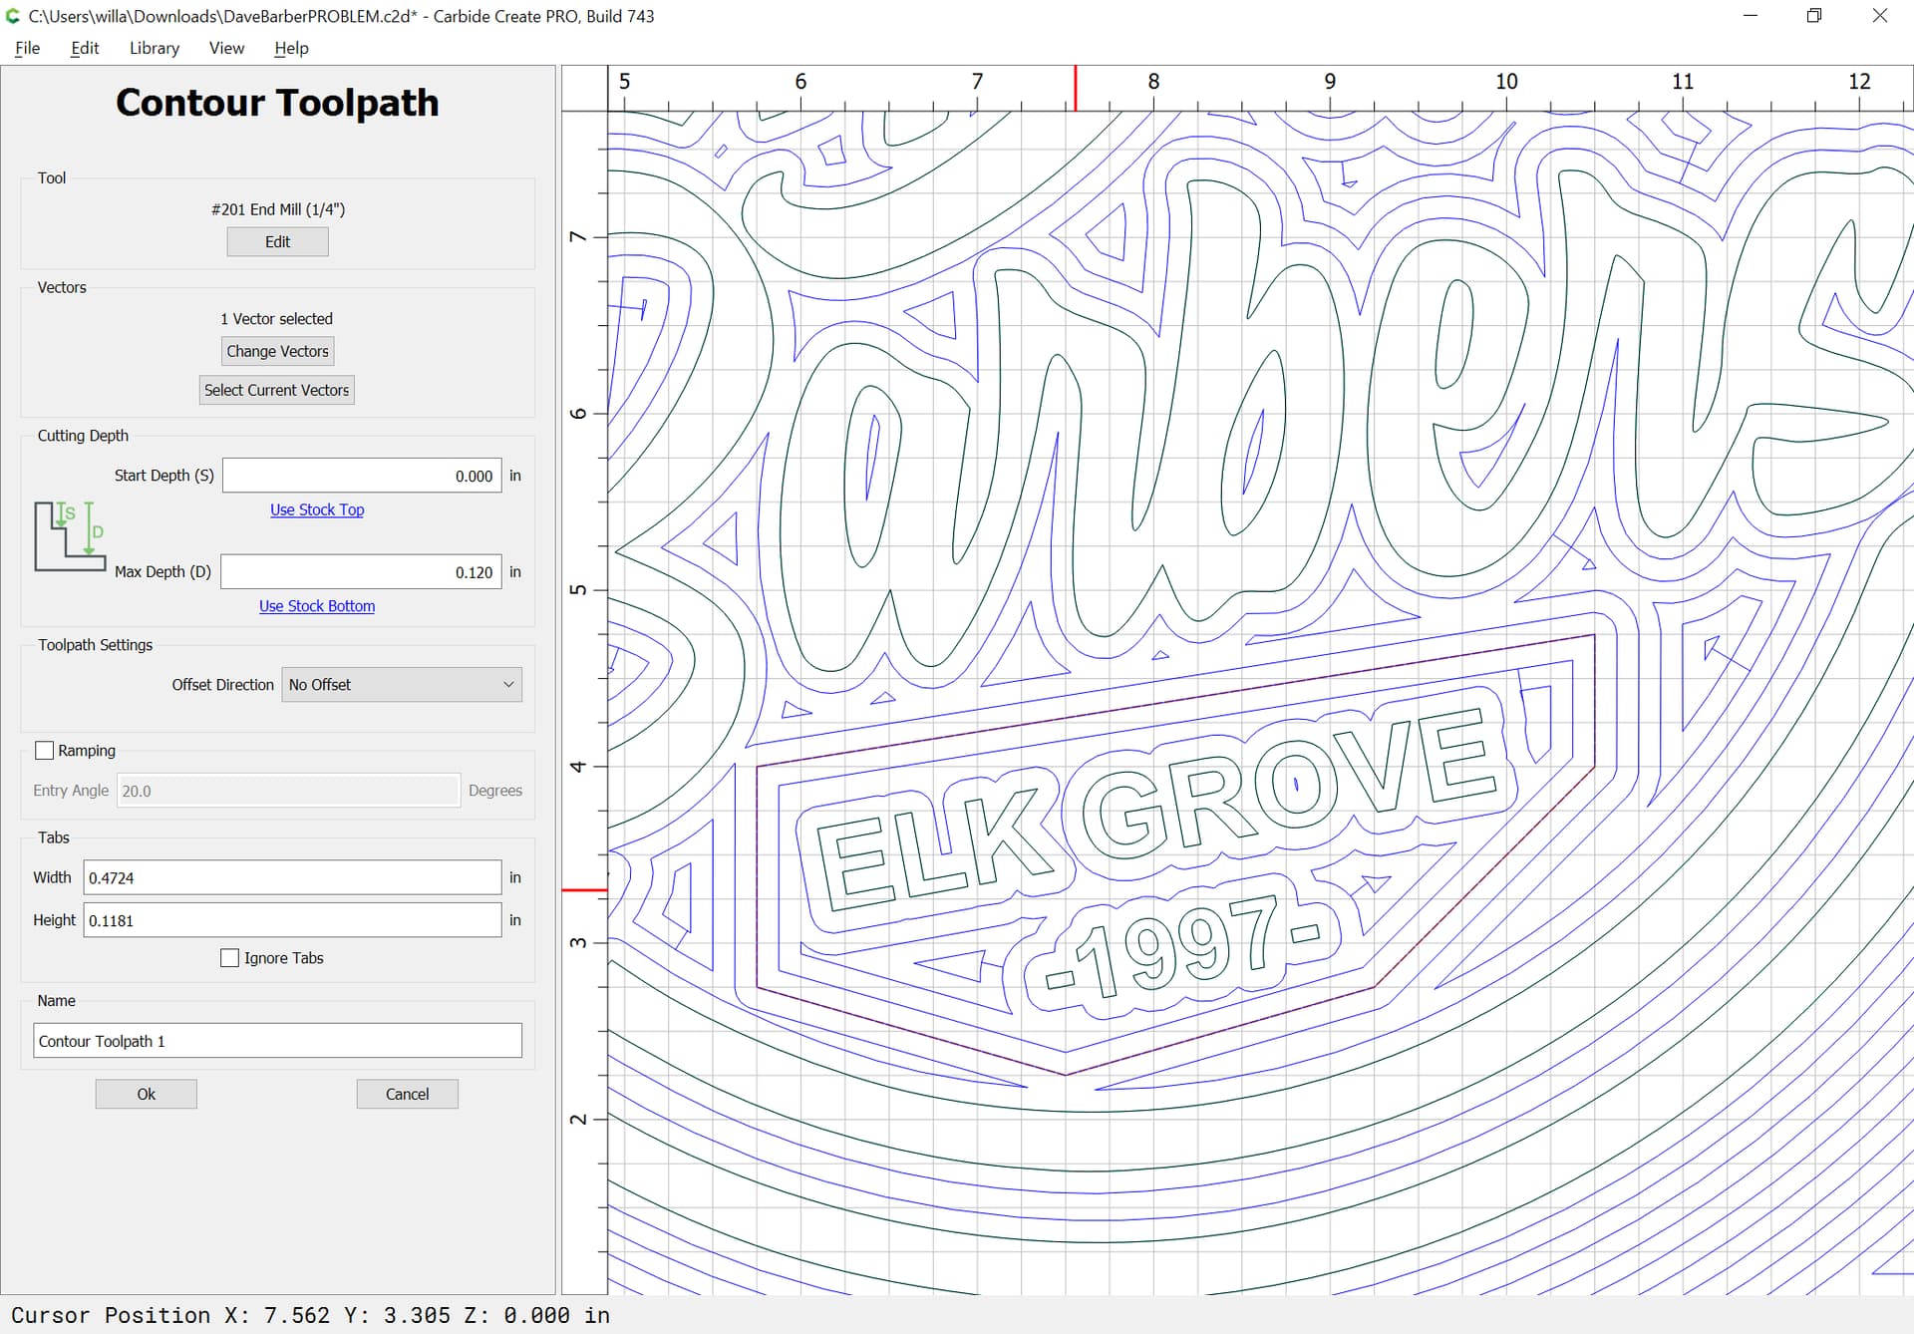Enable the Ramping checkbox
Image resolution: width=1914 pixels, height=1334 pixels.
(45, 751)
